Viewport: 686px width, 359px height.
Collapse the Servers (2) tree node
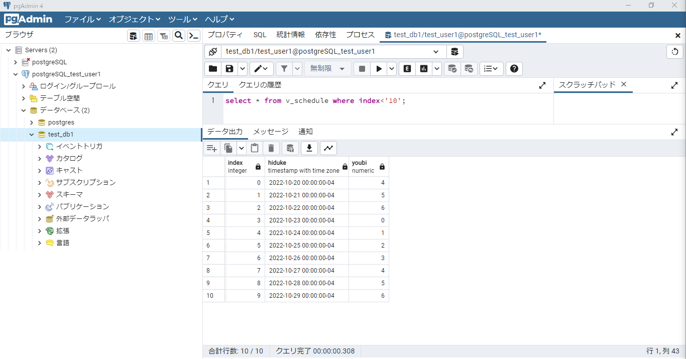(x=8, y=50)
